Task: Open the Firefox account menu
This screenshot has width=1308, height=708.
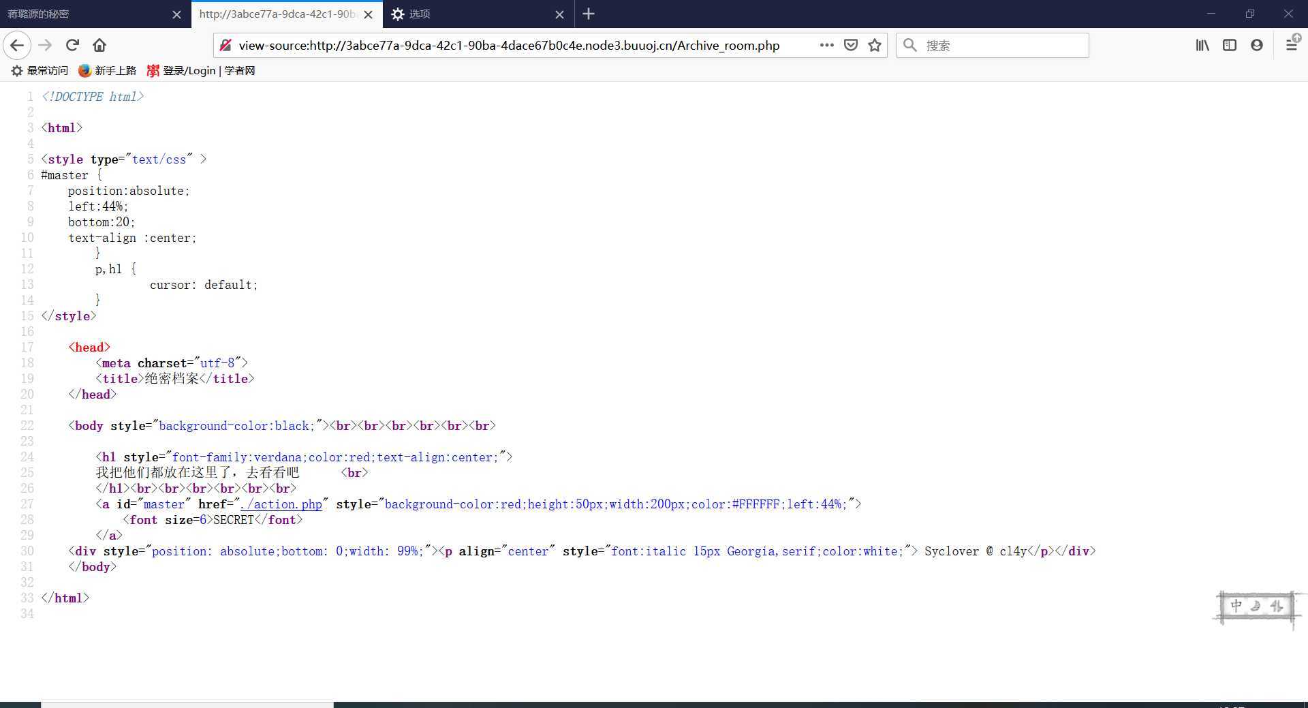Action: (x=1257, y=46)
